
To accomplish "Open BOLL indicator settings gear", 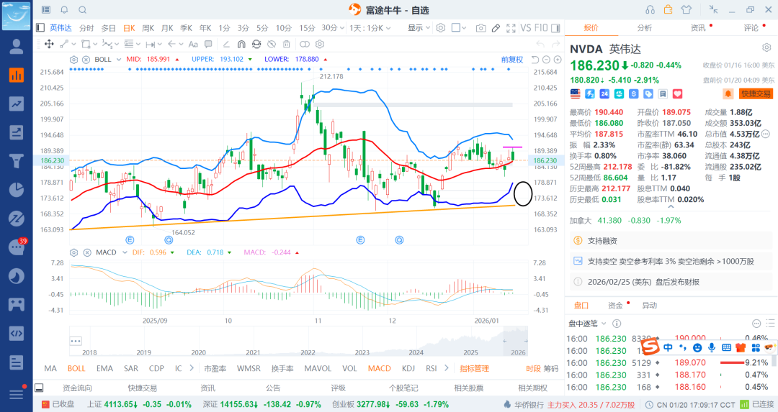I will (x=73, y=59).
